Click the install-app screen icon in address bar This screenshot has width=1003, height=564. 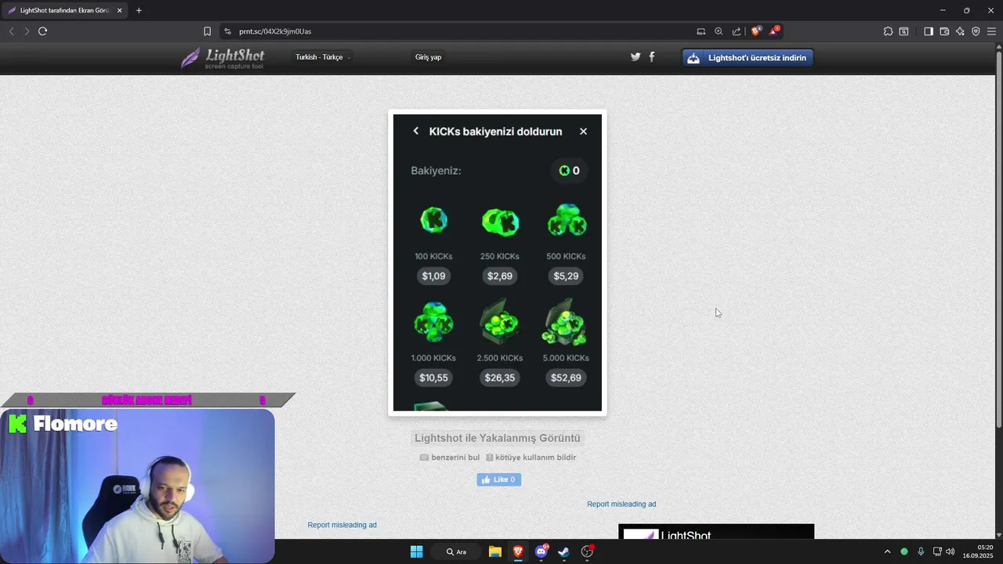701,31
